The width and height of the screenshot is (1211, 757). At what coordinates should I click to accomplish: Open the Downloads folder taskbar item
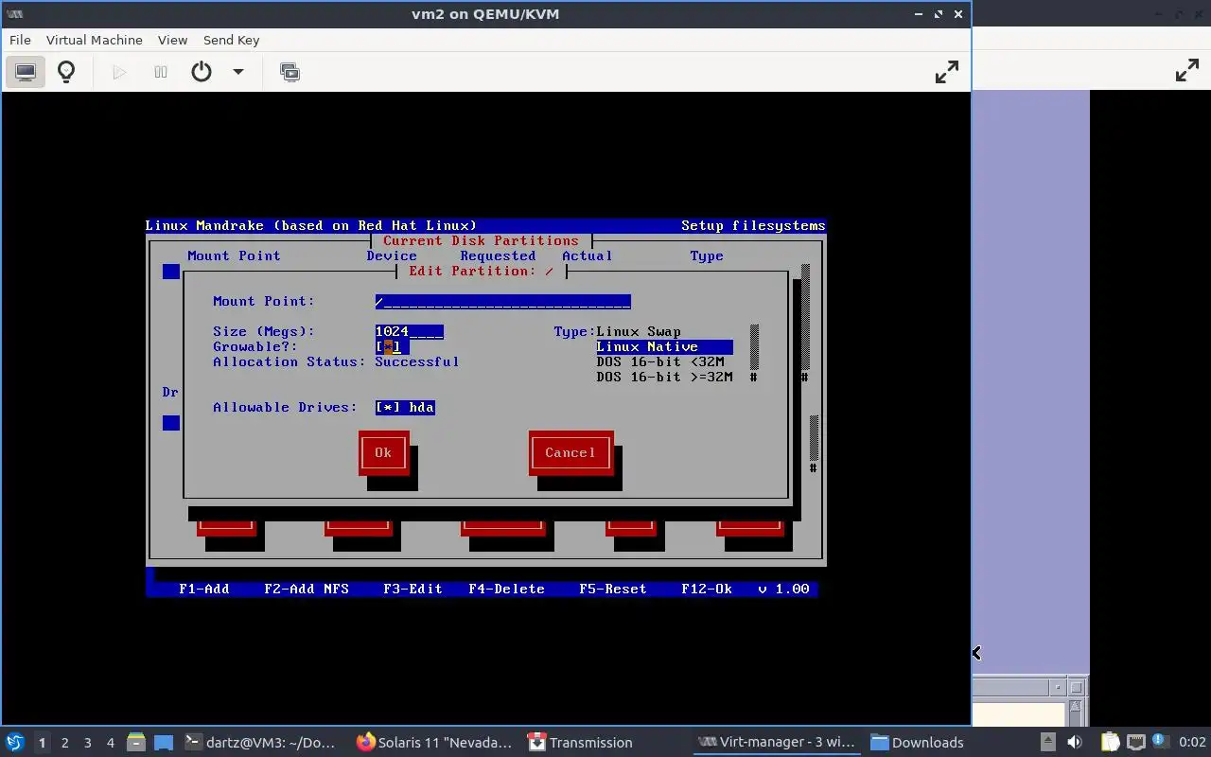[917, 742]
